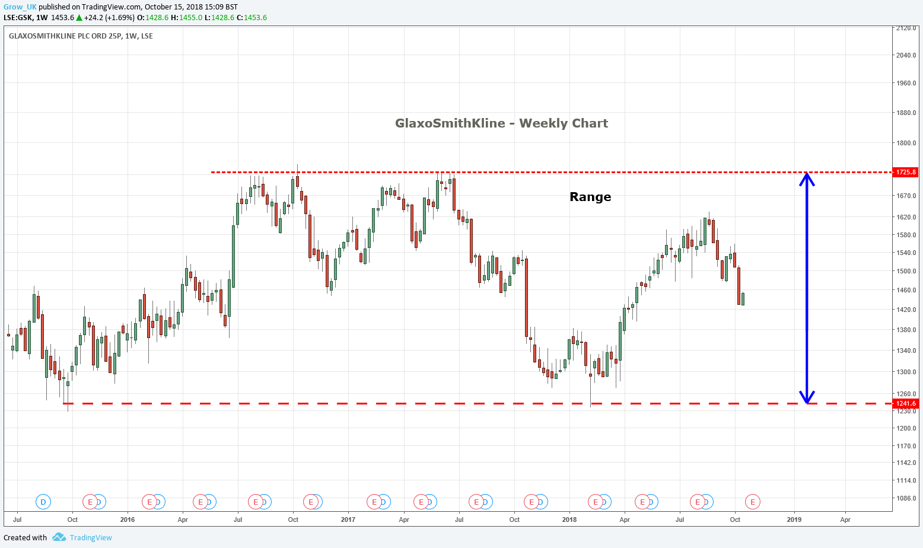Image resolution: width=923 pixels, height=548 pixels.
Task: Open the earnings E marker after Jul 2018
Action: coord(698,502)
